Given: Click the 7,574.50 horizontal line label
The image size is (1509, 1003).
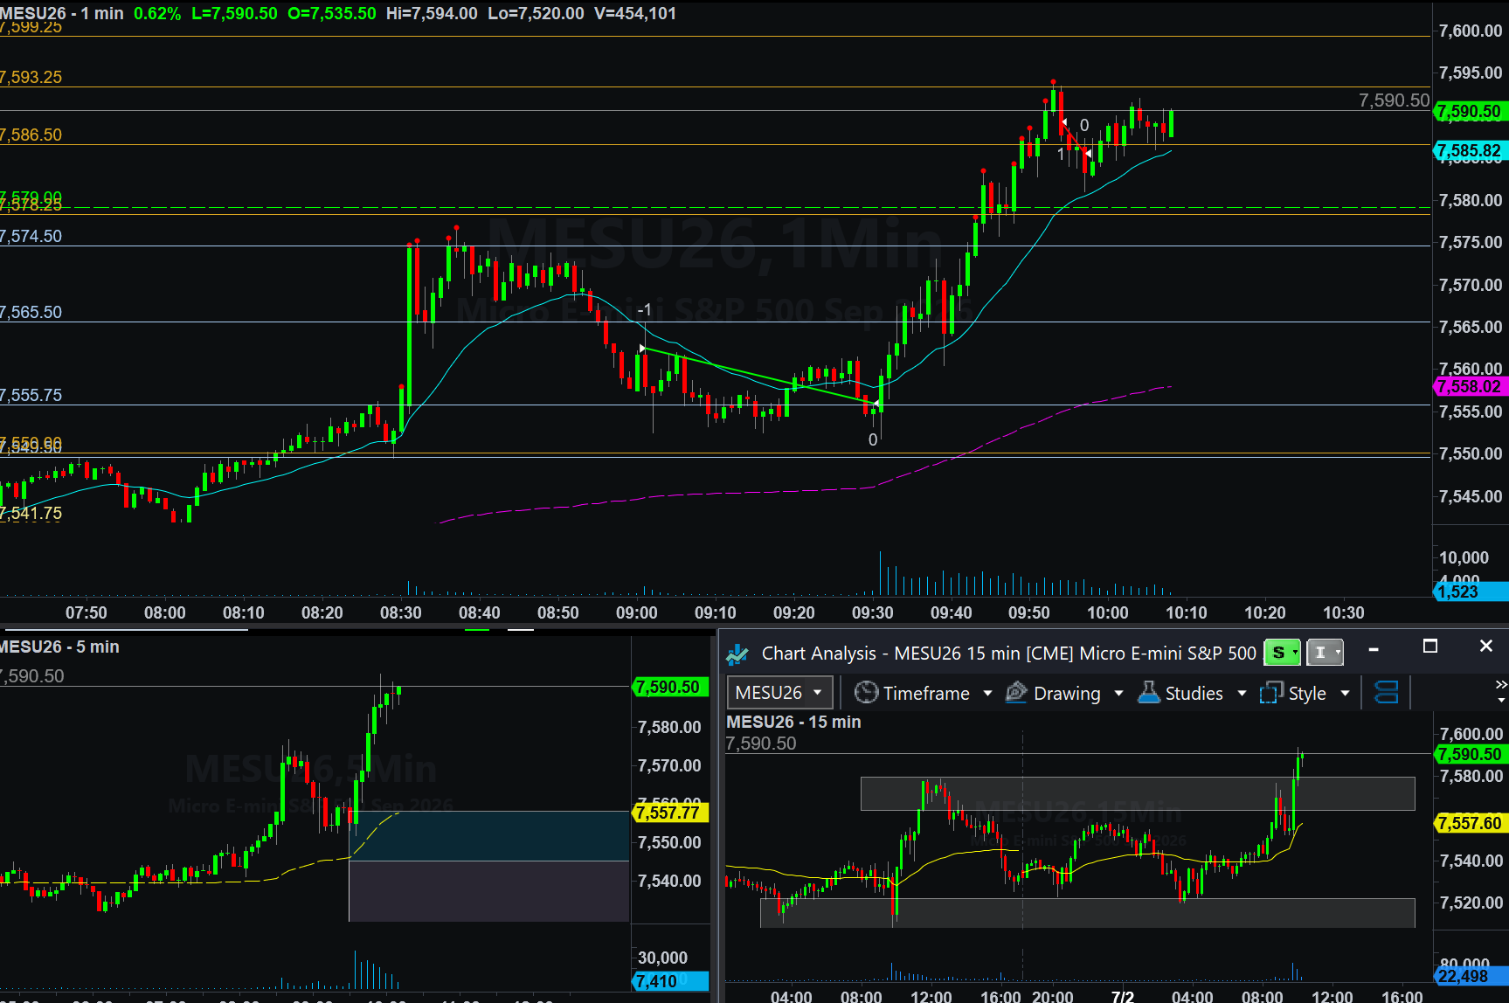Looking at the screenshot, I should (31, 236).
